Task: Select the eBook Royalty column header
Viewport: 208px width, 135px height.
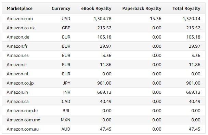Action: 96,9
